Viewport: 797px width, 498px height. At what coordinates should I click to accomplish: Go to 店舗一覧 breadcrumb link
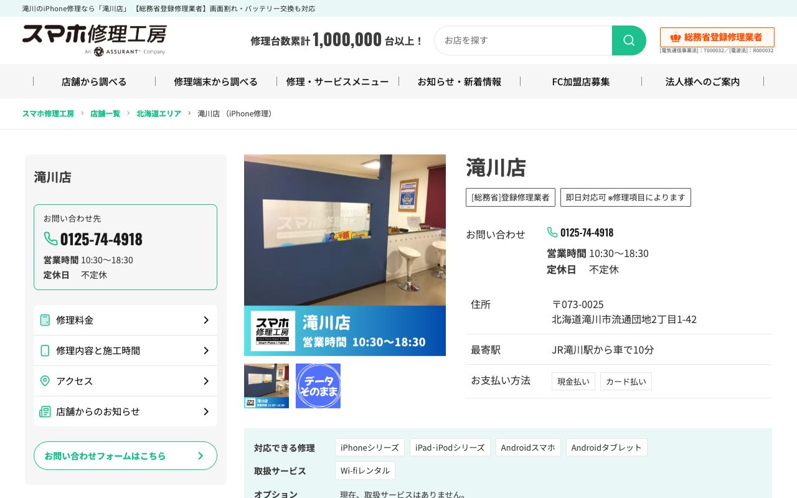click(x=105, y=113)
